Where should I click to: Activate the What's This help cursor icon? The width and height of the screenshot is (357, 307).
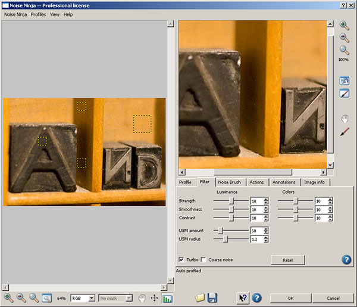click(x=243, y=297)
